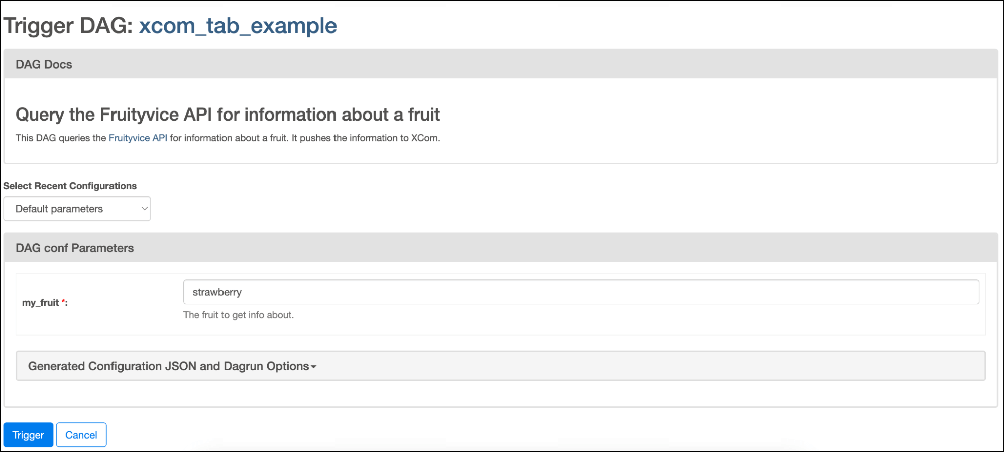1004x452 pixels.
Task: Click the my_fruit field label
Action: [x=40, y=303]
